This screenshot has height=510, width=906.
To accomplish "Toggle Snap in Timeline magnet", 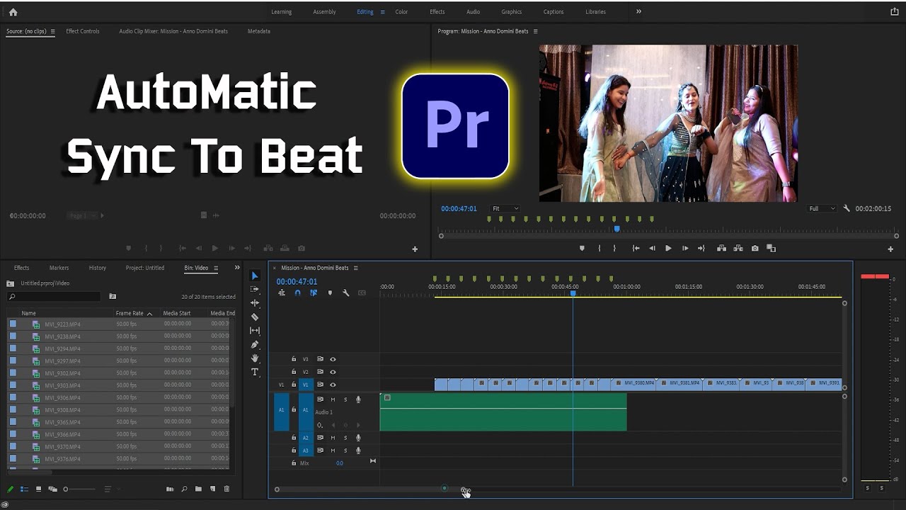I will point(297,293).
